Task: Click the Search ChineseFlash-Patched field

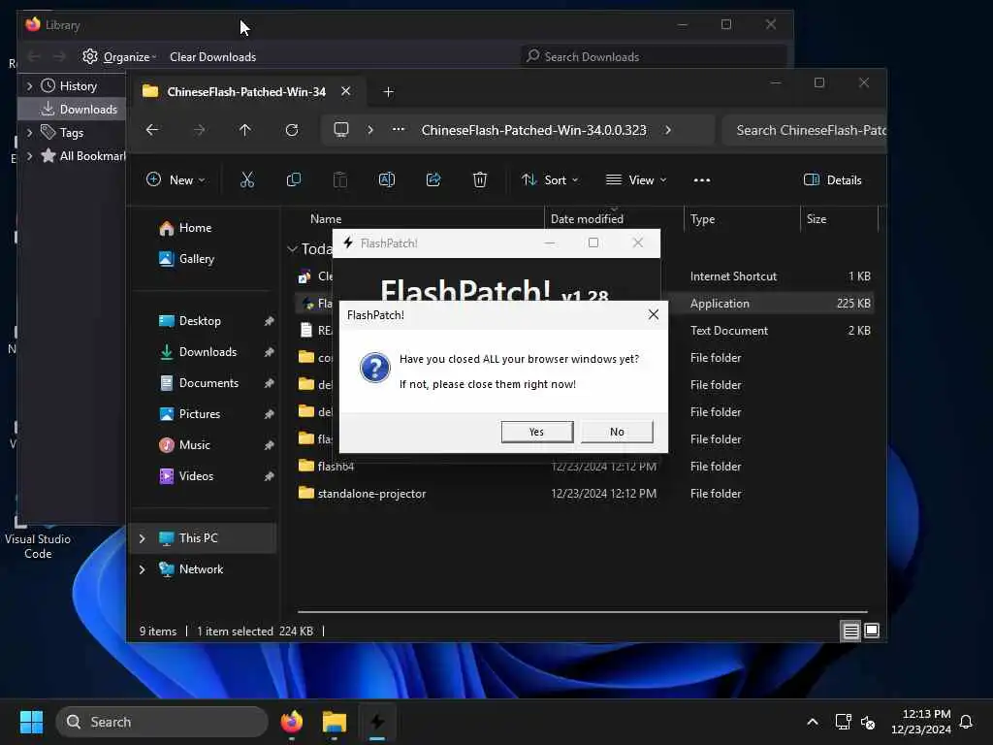Action: (x=804, y=130)
